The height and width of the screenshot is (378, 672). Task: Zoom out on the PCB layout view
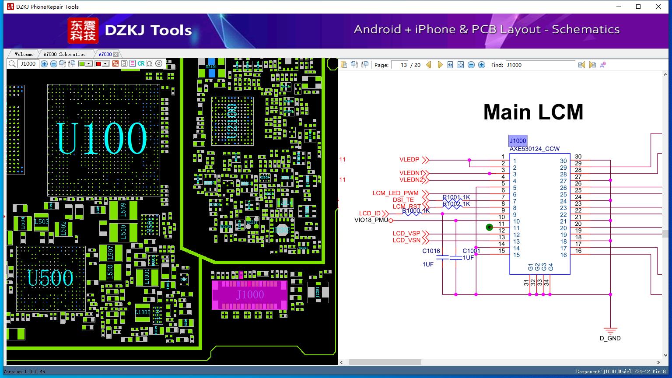click(53, 64)
